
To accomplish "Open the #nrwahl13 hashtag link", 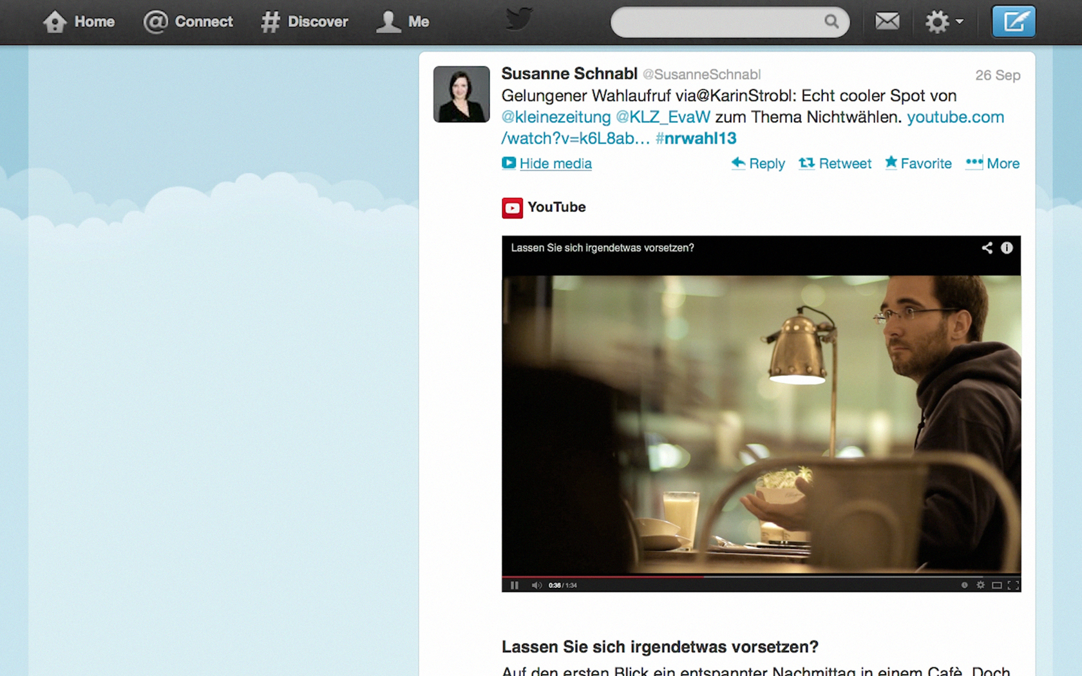I will [x=696, y=138].
